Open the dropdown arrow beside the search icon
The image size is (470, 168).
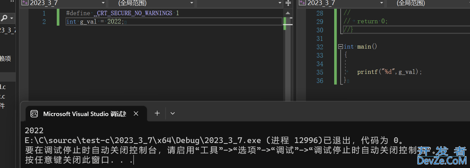[x=12, y=18]
